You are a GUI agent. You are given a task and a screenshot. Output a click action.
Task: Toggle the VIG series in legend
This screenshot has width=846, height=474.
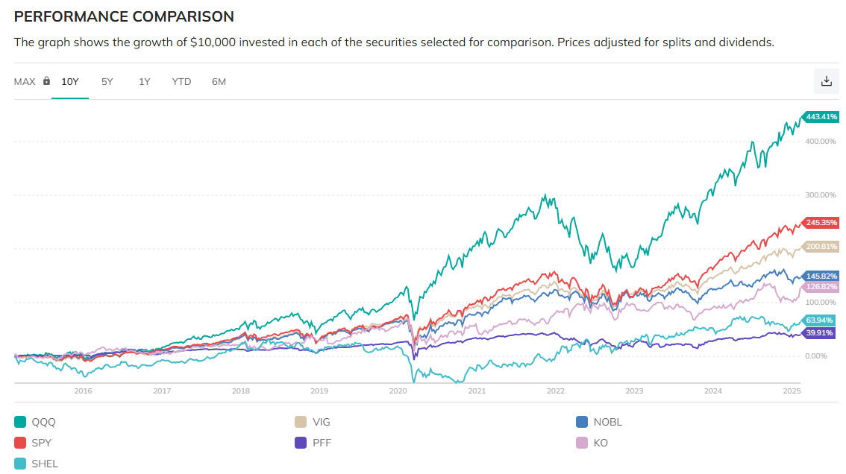(321, 422)
